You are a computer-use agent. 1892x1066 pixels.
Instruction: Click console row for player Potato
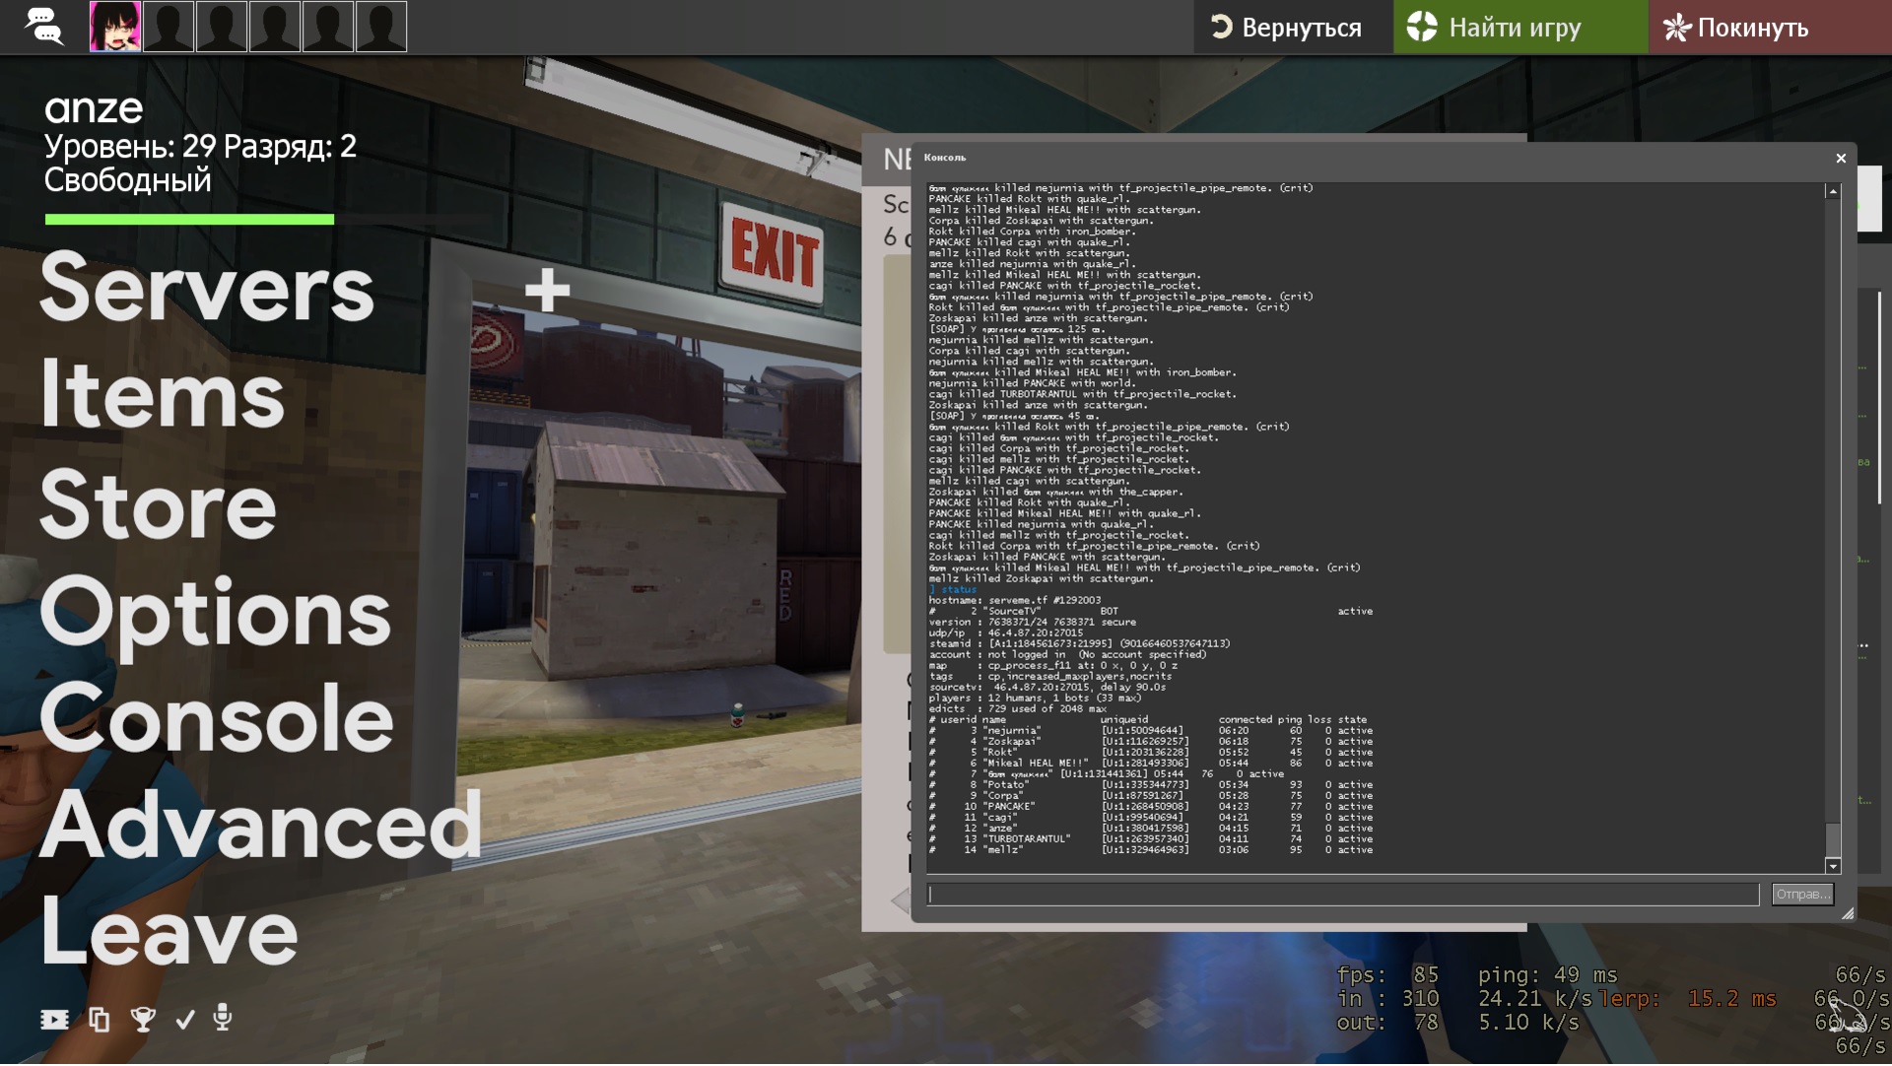[x=1151, y=785]
